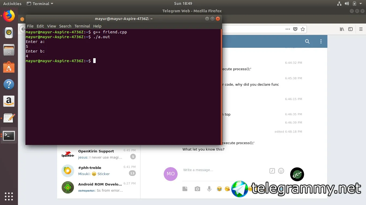Click the volume icon in top bar
The image size is (366, 205).
[x=347, y=3]
